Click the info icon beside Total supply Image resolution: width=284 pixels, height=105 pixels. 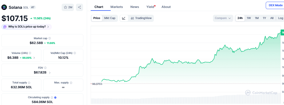(x=29, y=83)
